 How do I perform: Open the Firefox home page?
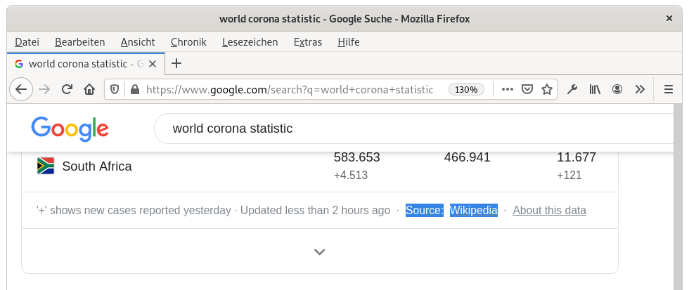89,89
